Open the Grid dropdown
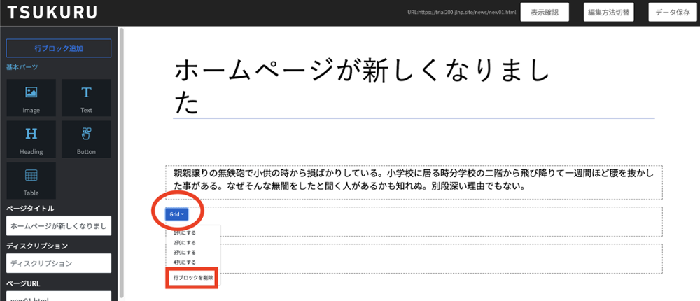The width and height of the screenshot is (700, 301). (x=176, y=214)
